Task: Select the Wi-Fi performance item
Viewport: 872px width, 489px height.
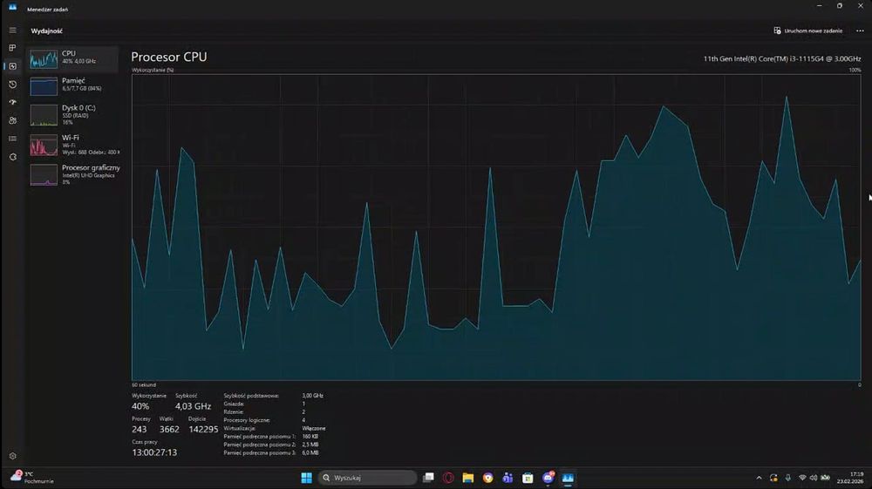Action: [73, 145]
